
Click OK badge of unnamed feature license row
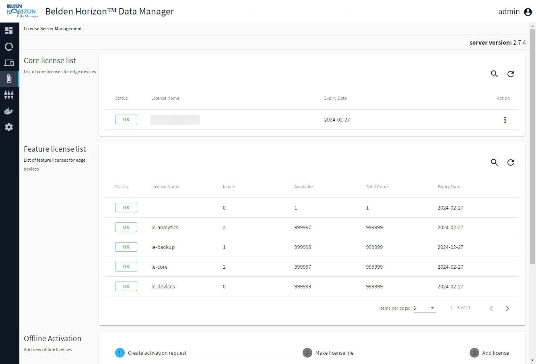(x=126, y=208)
